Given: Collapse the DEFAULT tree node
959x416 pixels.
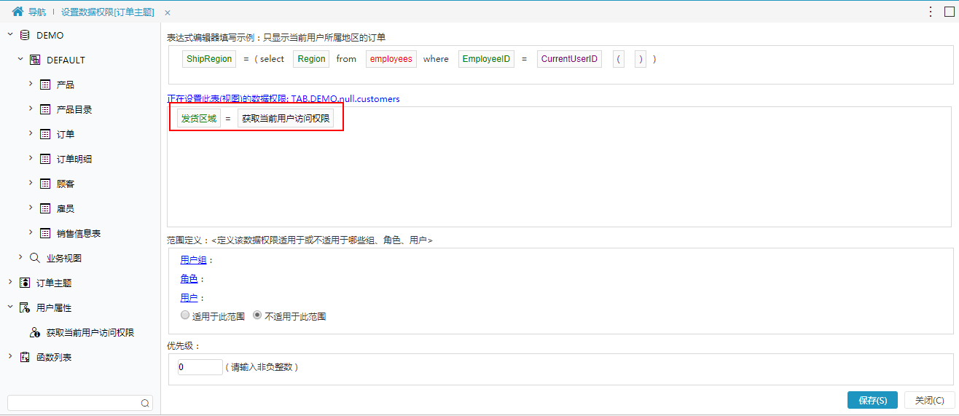Looking at the screenshot, I should (20, 60).
